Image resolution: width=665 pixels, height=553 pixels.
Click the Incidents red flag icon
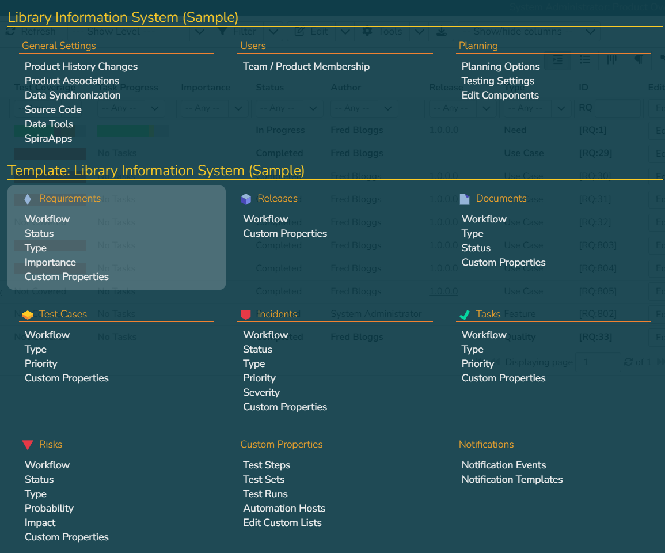pos(246,315)
